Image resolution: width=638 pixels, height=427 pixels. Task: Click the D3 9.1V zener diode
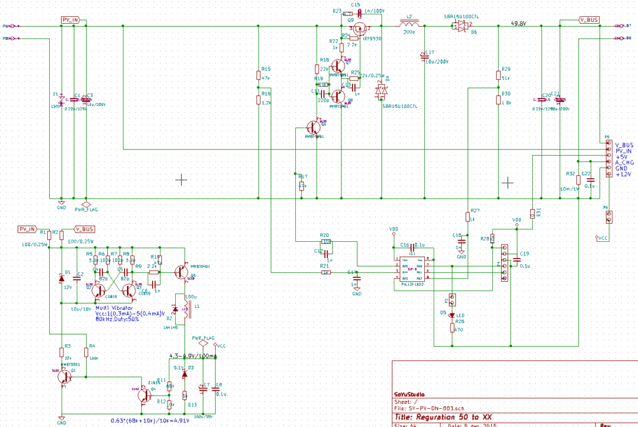pyautogui.click(x=184, y=373)
